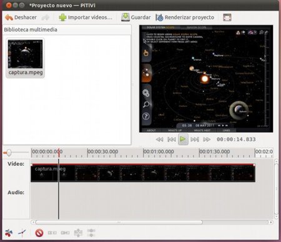281x242 pixels.
Task: Click the Vídeo track label
Action: tap(16, 164)
